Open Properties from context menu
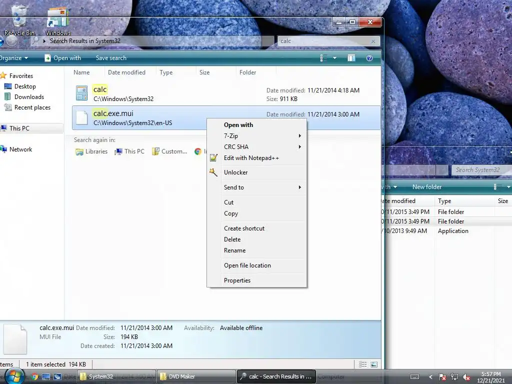512x384 pixels. pos(257,281)
